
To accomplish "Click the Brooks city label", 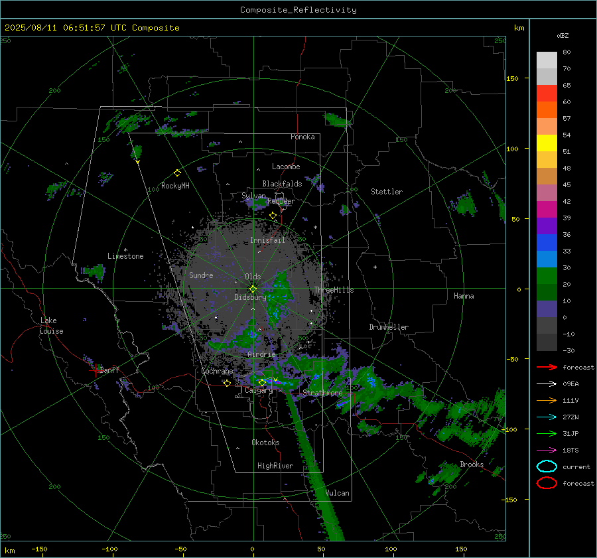I will click(472, 464).
